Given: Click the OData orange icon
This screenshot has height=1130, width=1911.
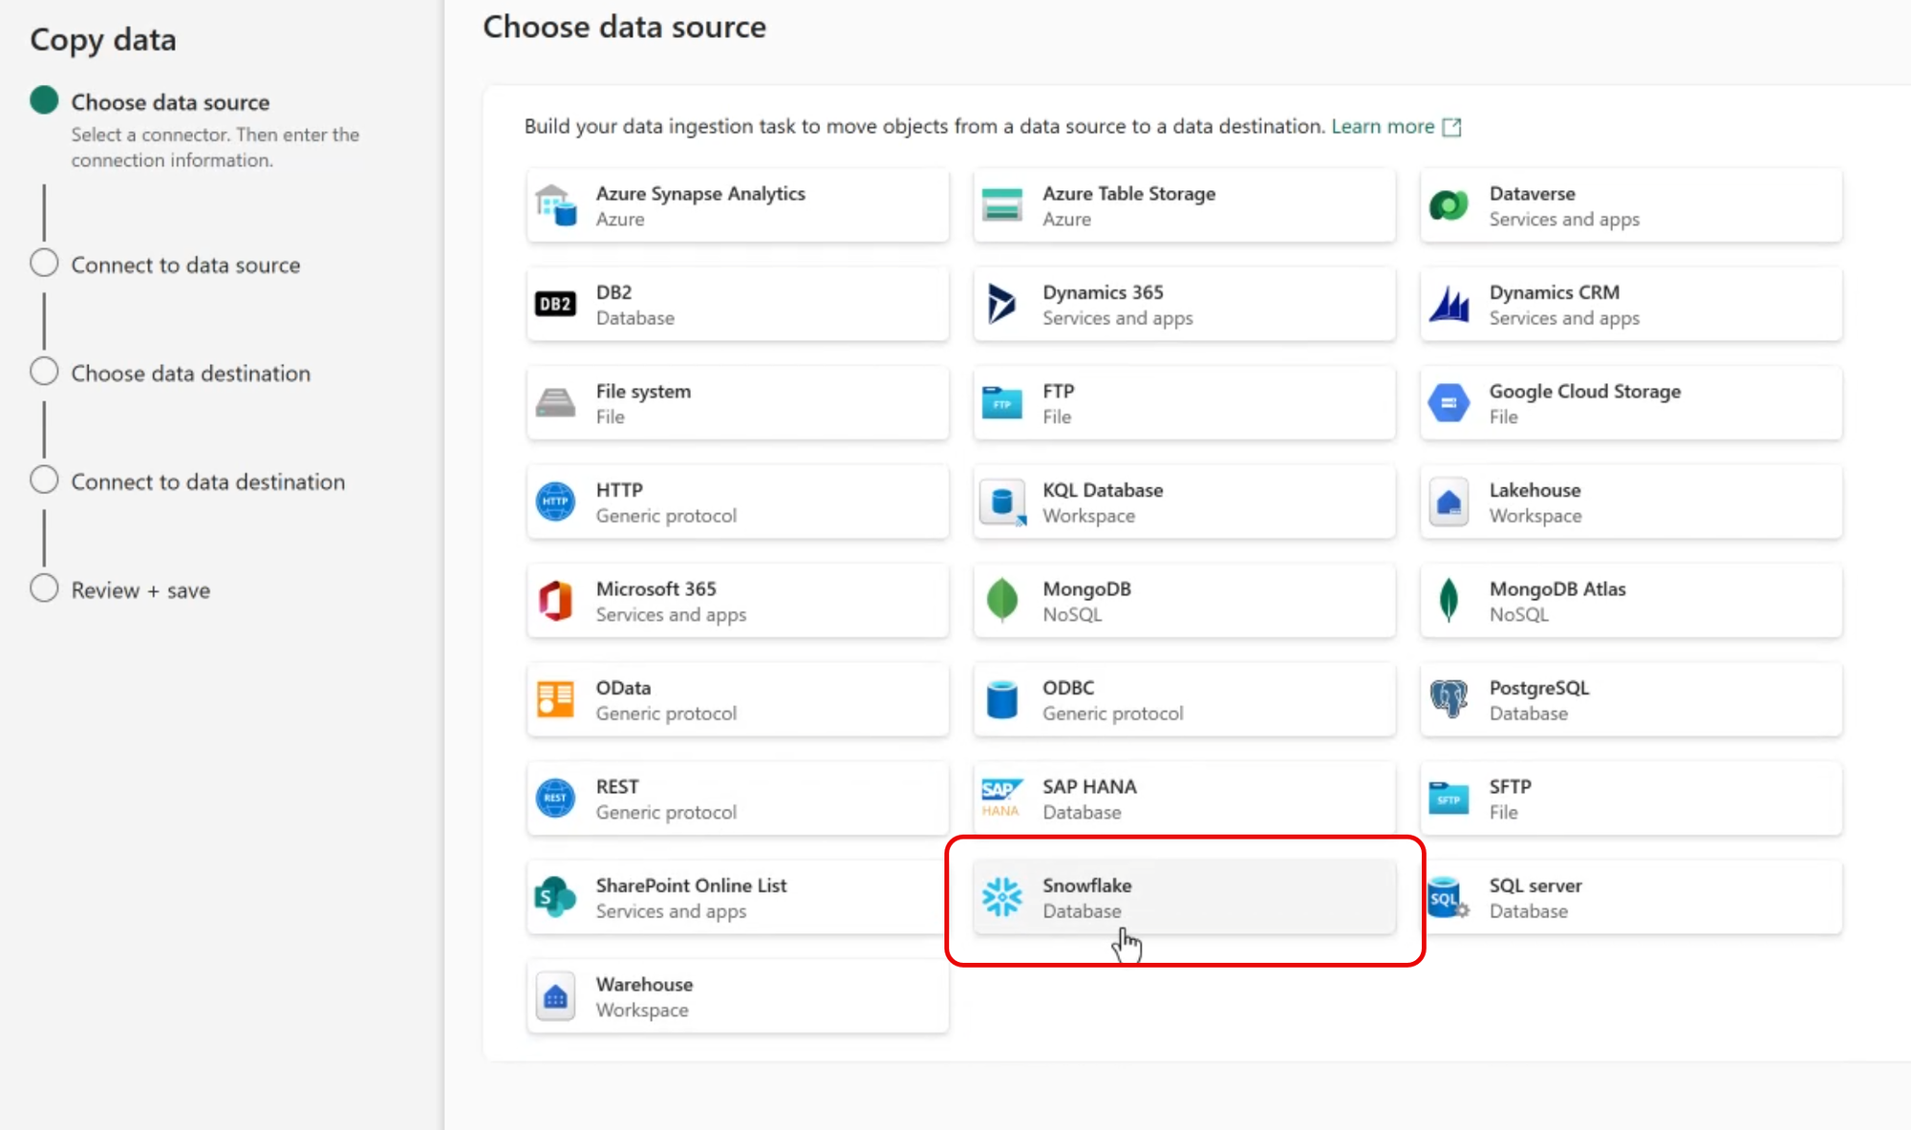Looking at the screenshot, I should point(555,699).
